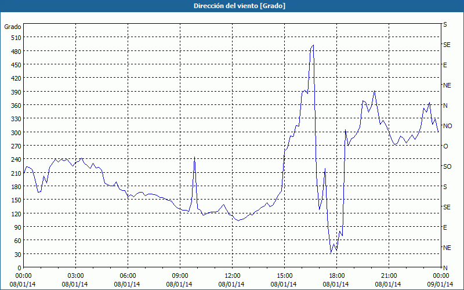This screenshot has height=290, width=464.
Task: Click the 0 degree axis label
Action: click(x=19, y=268)
